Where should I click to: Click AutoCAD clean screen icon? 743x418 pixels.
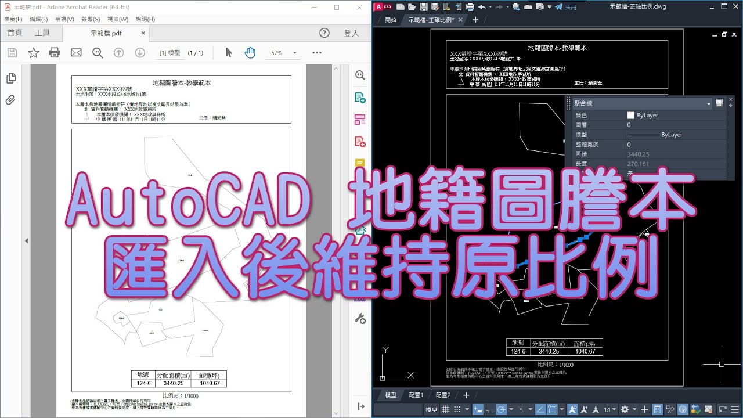click(x=723, y=409)
